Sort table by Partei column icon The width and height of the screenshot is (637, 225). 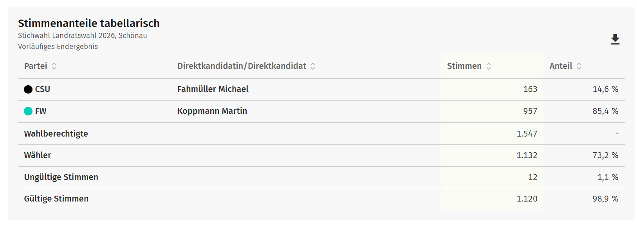(54, 66)
